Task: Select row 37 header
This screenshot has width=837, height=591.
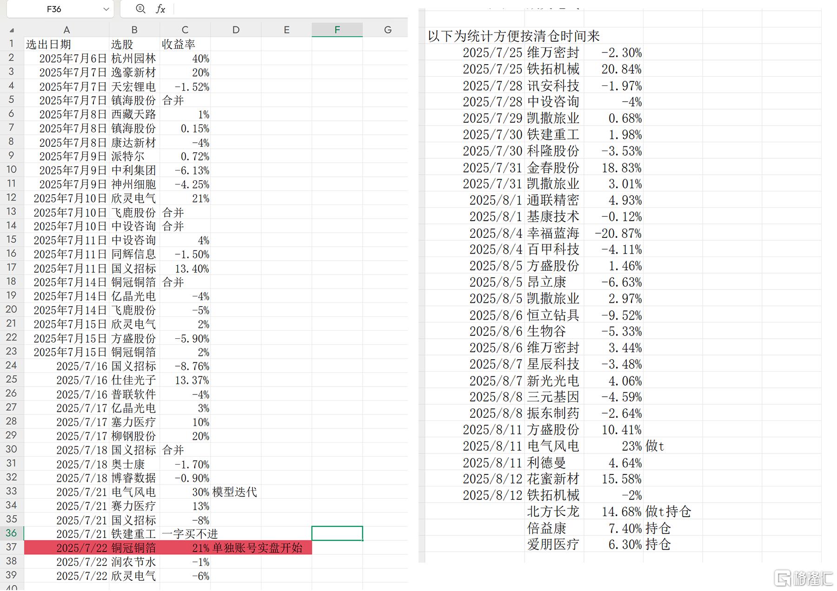Action: coord(12,547)
